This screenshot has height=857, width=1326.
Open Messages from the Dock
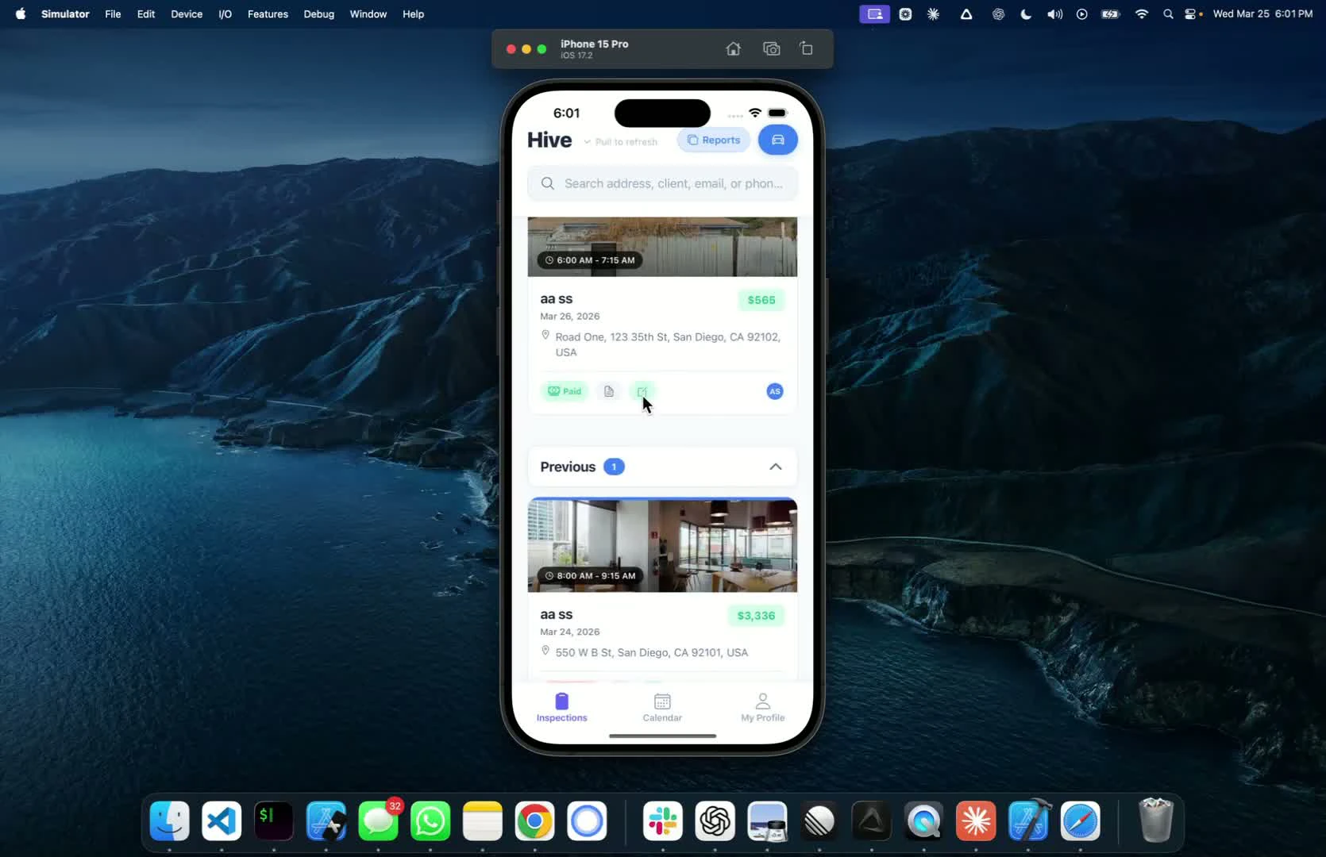378,820
